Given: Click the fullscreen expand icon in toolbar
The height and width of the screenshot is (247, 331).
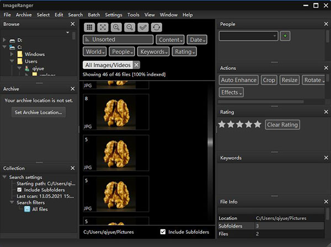Looking at the screenshot, I should (103, 27).
